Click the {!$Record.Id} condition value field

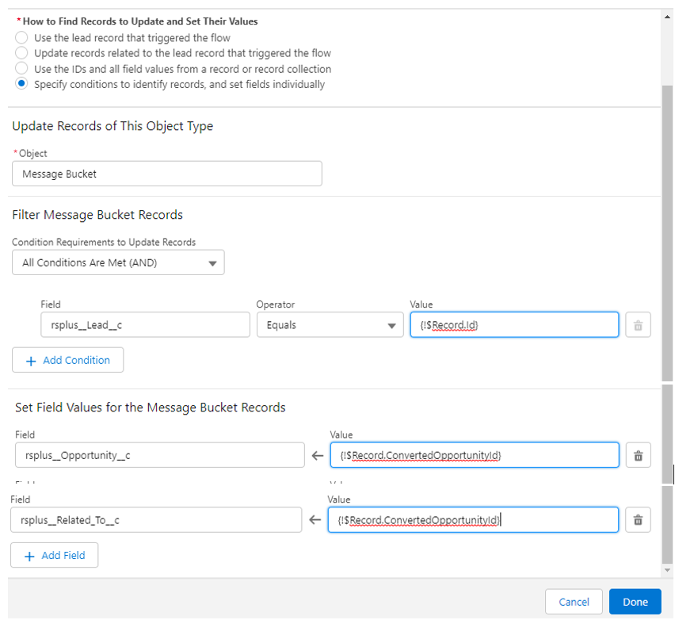coord(513,325)
